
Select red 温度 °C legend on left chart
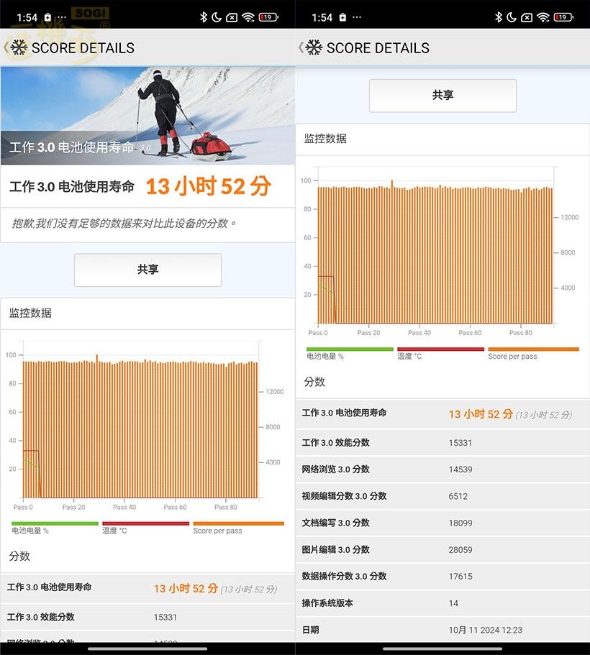(x=145, y=528)
